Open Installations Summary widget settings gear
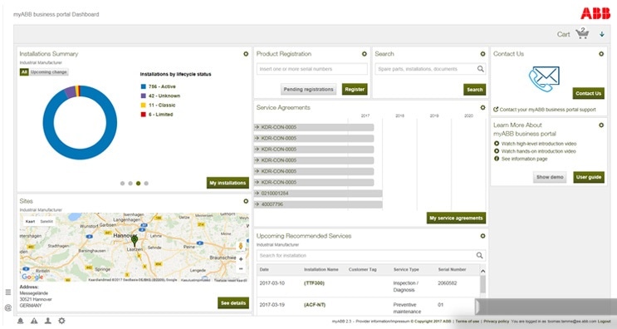 tap(246, 54)
